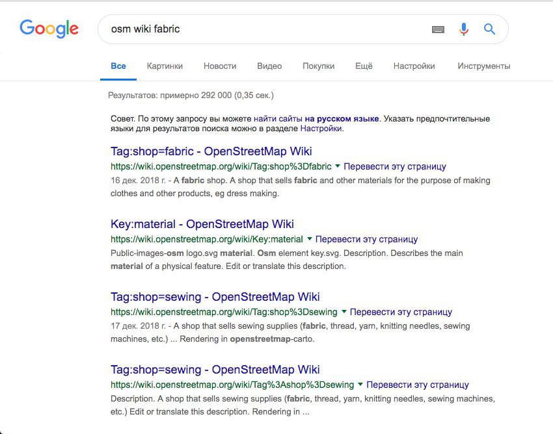
Task: Translate the Key:material result page
Action: [x=366, y=240]
